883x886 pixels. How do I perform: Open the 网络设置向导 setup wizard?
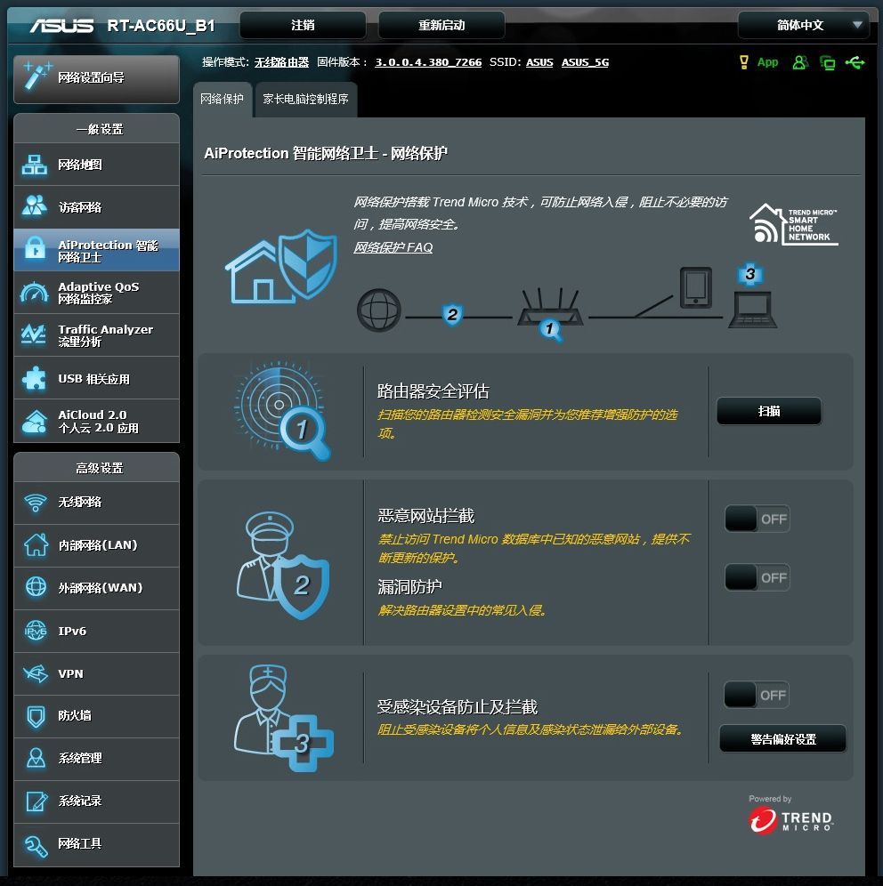coord(97,78)
